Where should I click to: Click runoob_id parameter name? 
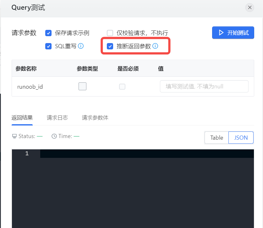(30, 86)
